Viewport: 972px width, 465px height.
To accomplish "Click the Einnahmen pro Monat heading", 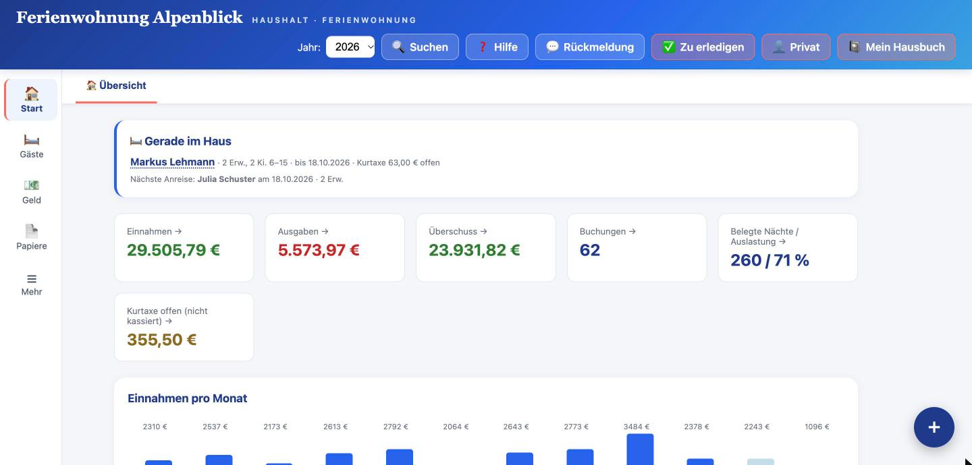I will coord(188,398).
